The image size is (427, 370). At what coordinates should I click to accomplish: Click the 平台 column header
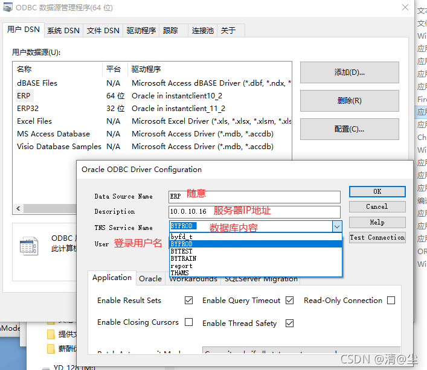115,69
